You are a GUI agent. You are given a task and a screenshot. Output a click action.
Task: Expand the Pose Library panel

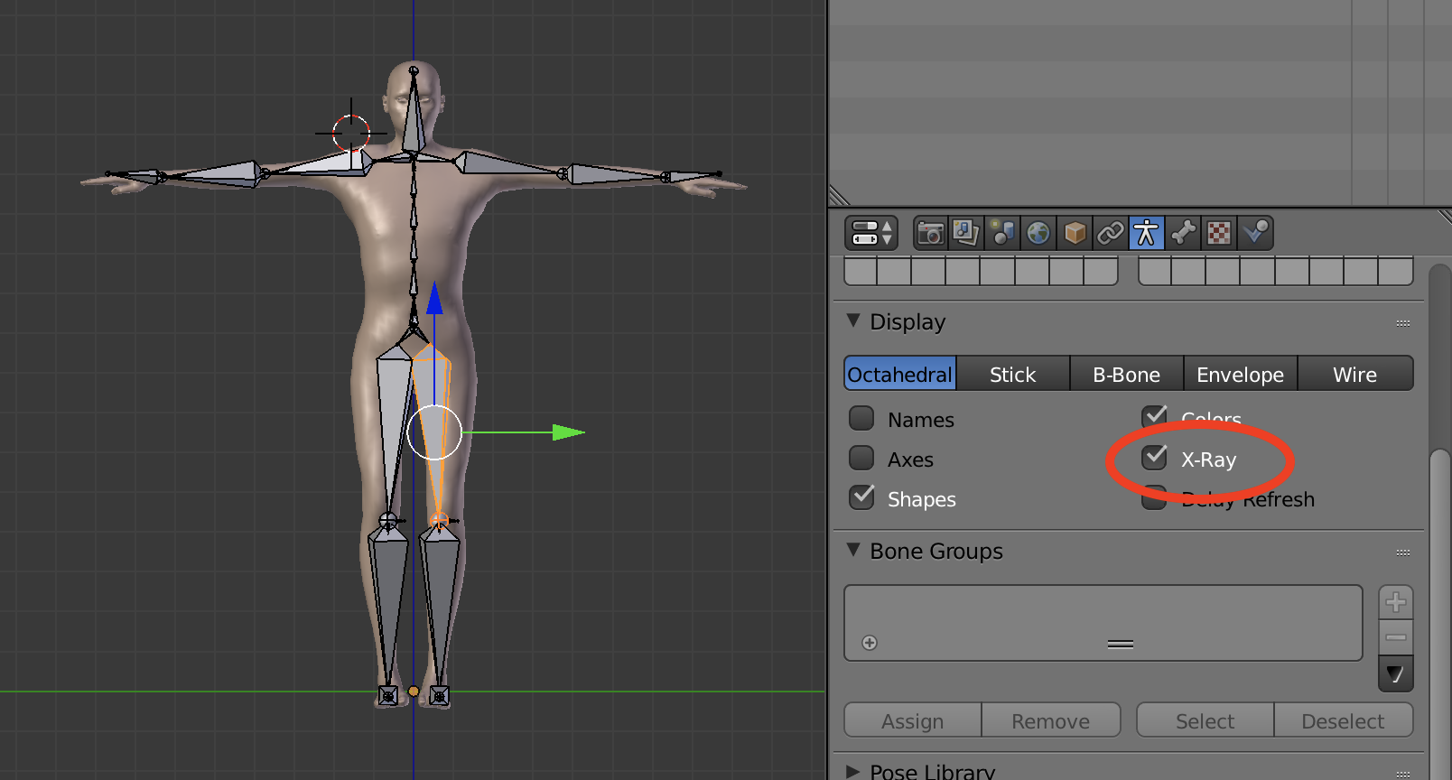pyautogui.click(x=853, y=771)
